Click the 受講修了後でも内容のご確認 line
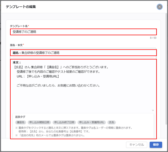 point(58,72)
